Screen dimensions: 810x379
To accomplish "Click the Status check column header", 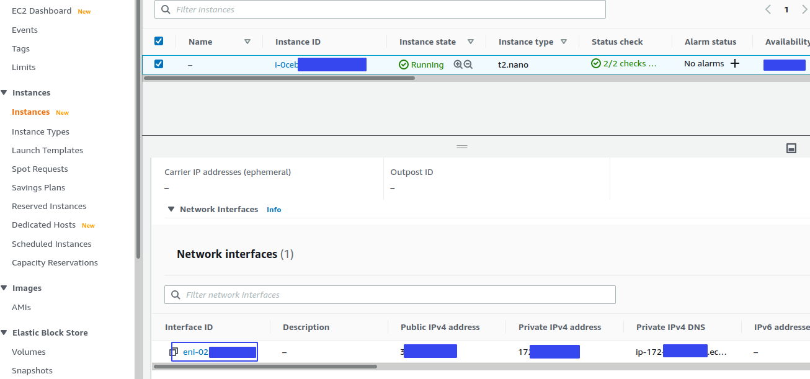I will point(617,42).
